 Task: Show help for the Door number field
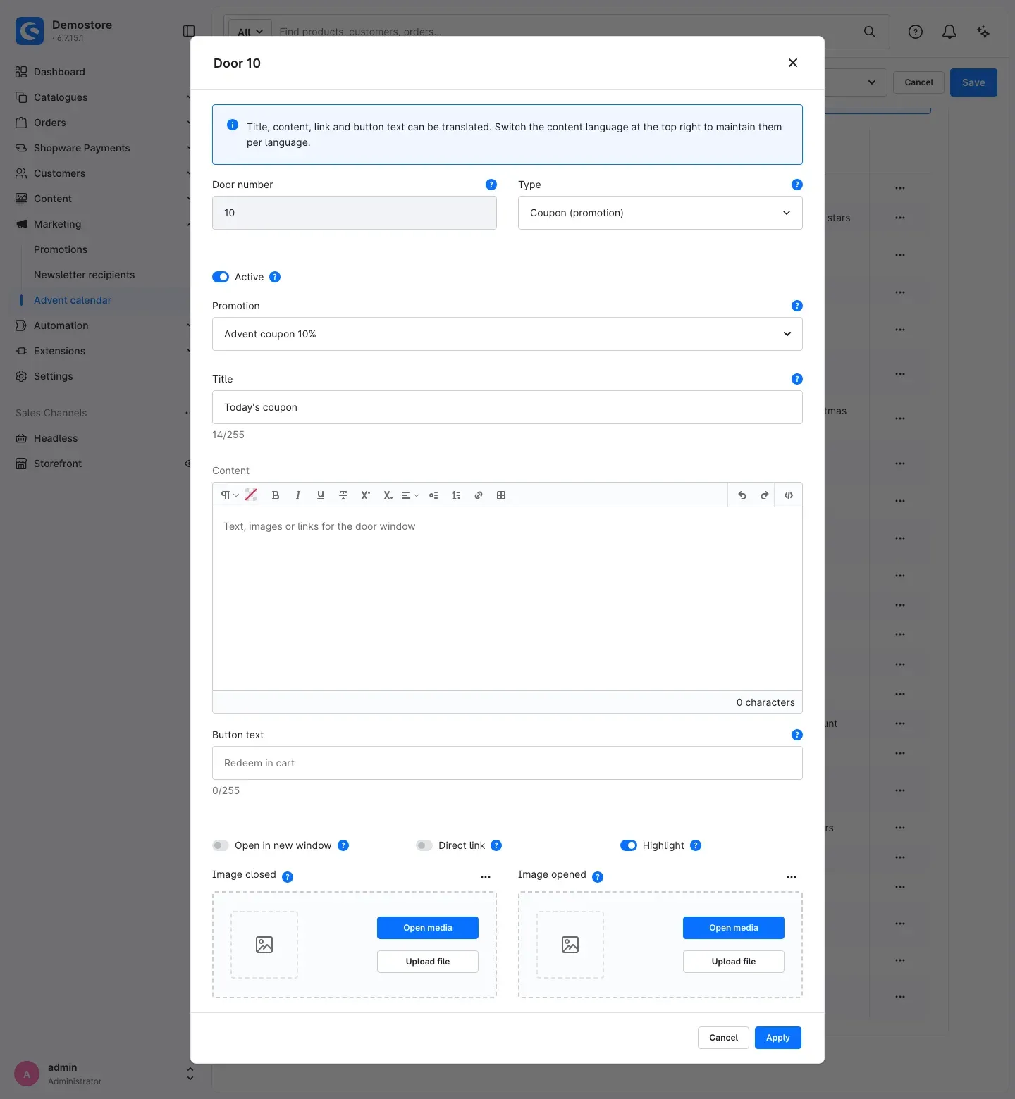tap(491, 185)
